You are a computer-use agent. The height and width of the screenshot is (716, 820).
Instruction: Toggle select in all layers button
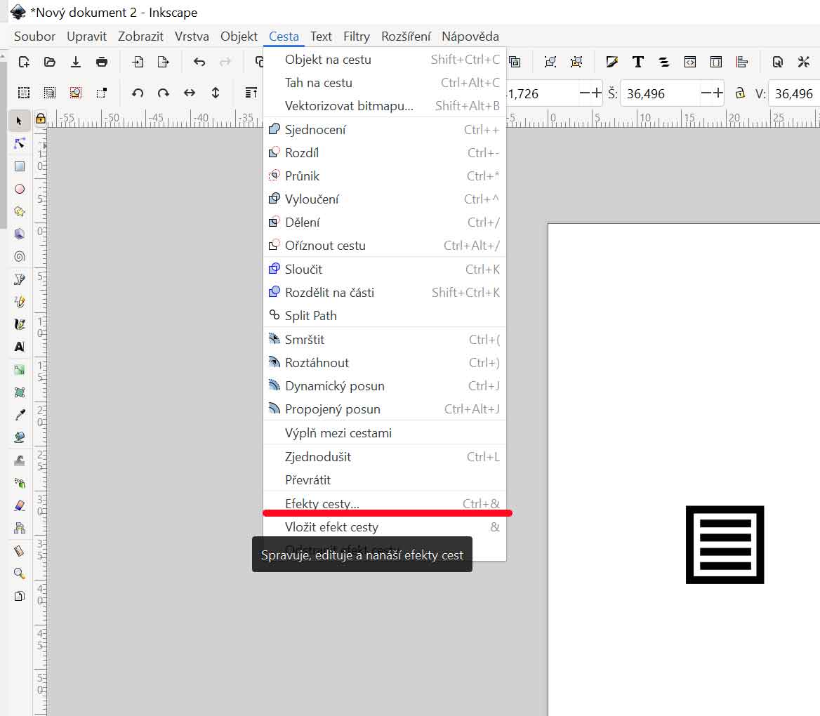(50, 93)
